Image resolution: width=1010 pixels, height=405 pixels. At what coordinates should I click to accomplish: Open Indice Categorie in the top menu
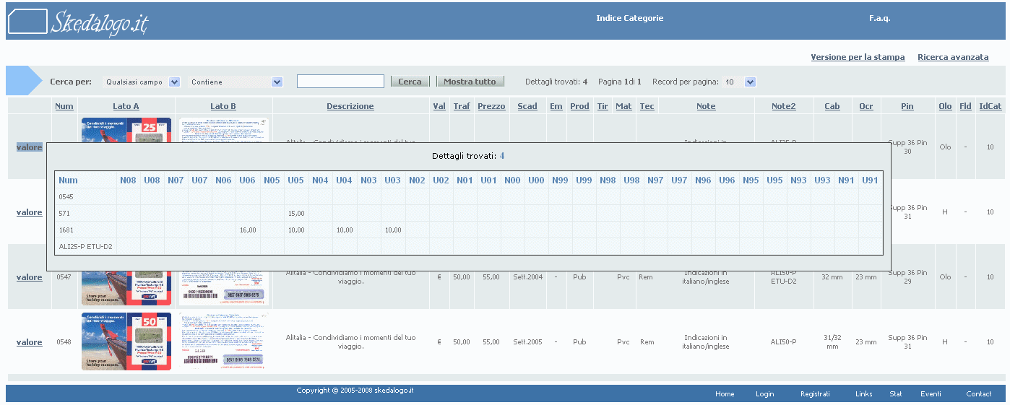point(629,18)
